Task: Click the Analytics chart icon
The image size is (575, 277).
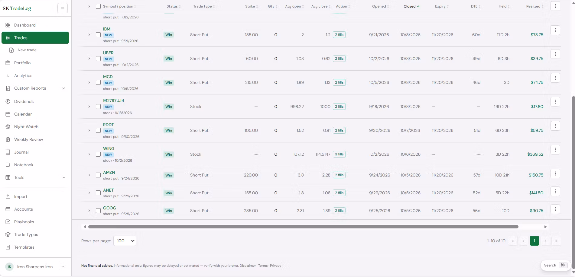Action: pyautogui.click(x=8, y=75)
